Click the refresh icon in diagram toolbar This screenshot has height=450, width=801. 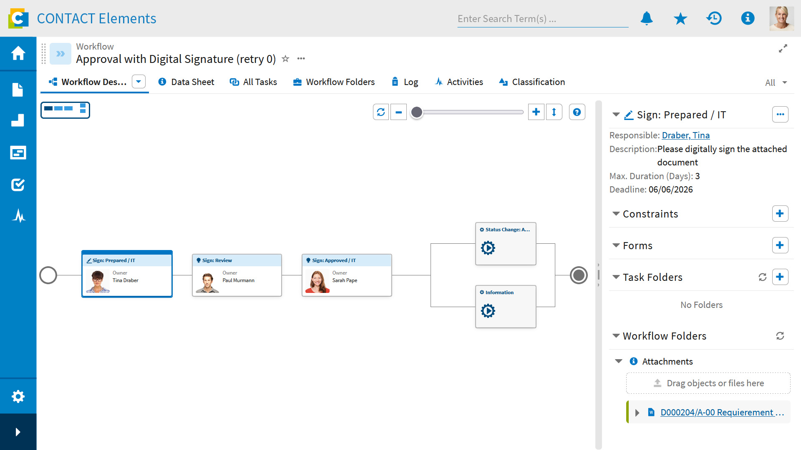click(381, 112)
